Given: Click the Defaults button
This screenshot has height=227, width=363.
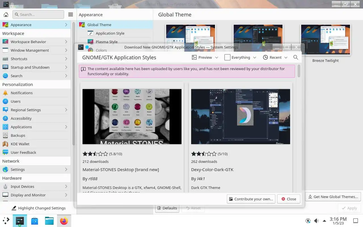Looking at the screenshot, I should (x=167, y=208).
